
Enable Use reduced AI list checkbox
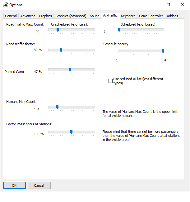[x=110, y=81]
